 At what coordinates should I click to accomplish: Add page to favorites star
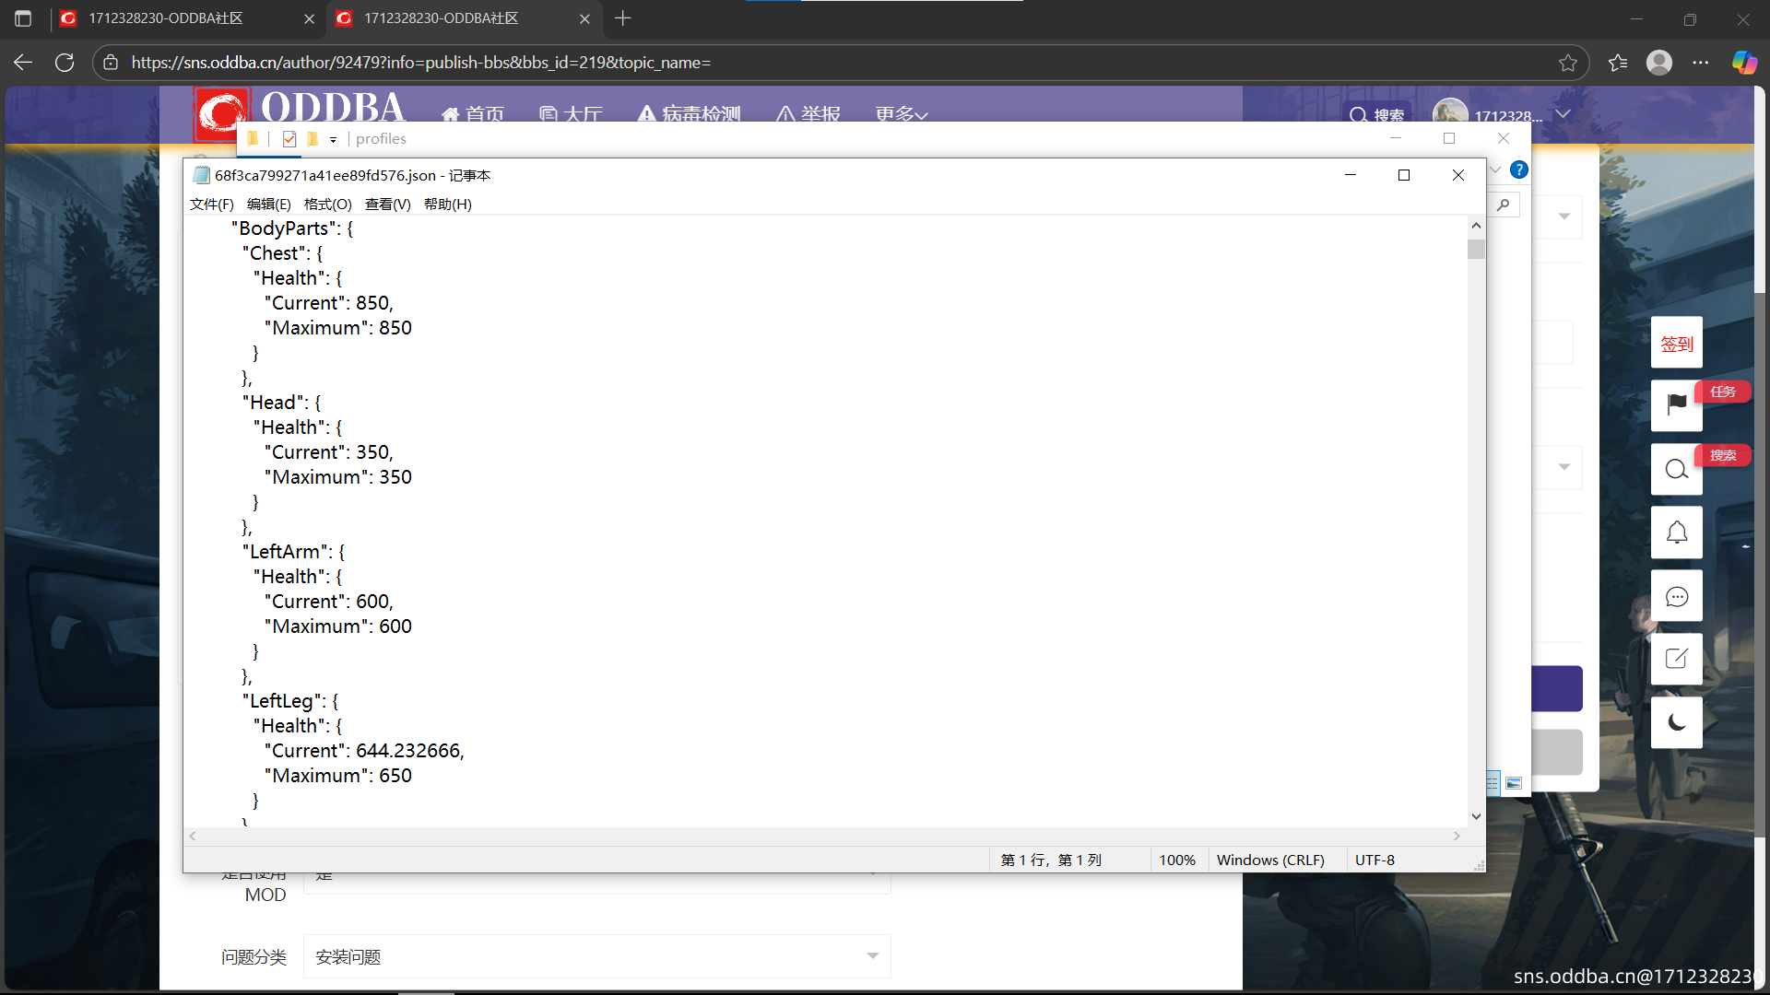[x=1567, y=63]
